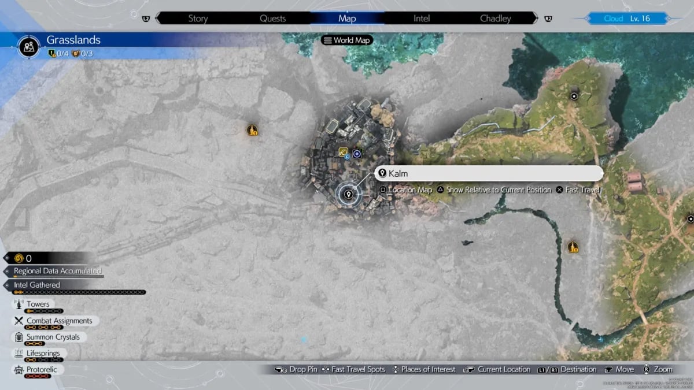Click the red Protorelic progress chain
This screenshot has width=694, height=390.
[38, 376]
